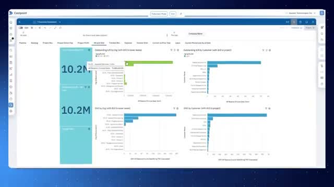The height and width of the screenshot is (187, 334).
Task: Switch to the Expense tab
Action: 128,43
